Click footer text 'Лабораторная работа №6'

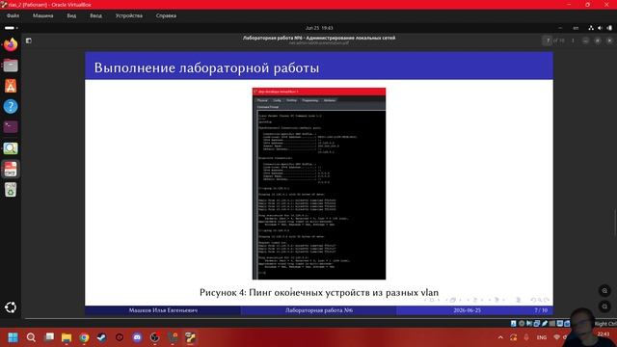[x=319, y=310]
